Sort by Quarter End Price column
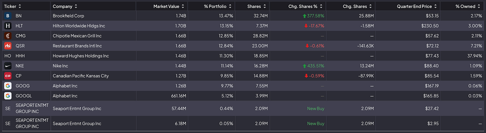This screenshot has width=486, height=133. [417, 6]
